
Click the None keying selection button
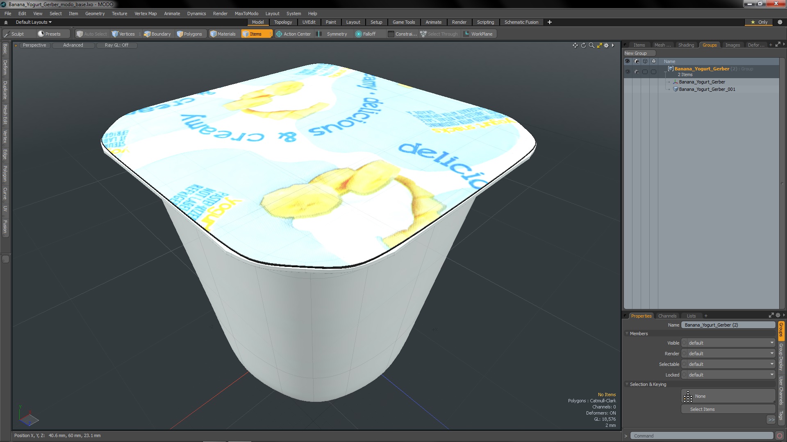tap(728, 396)
